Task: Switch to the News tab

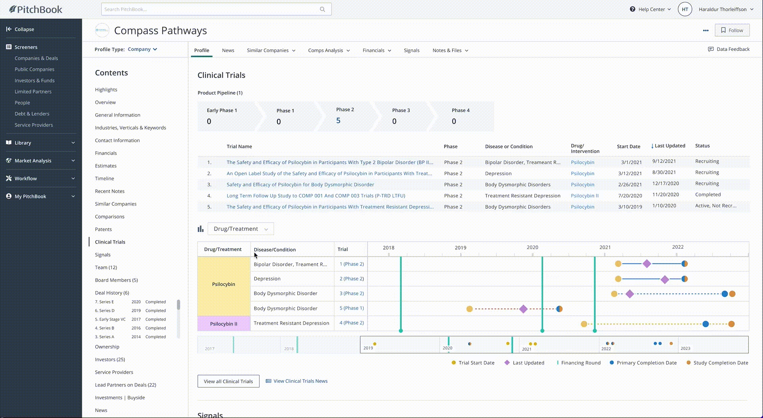Action: point(228,50)
